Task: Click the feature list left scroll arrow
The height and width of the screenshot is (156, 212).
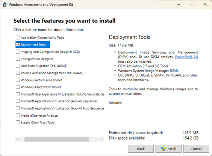Action: click(x=18, y=139)
